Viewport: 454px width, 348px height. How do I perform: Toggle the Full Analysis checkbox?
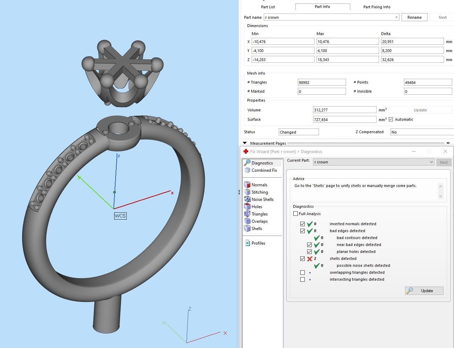click(x=295, y=214)
